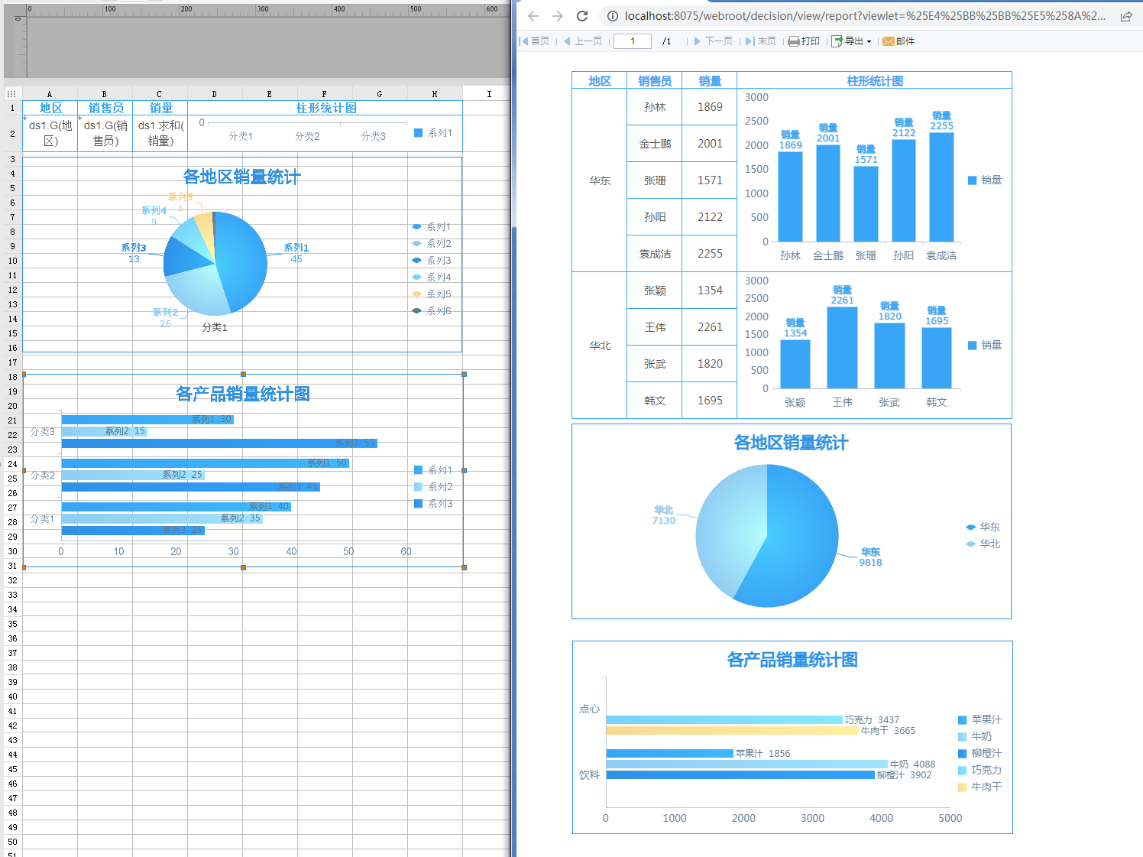Select designer cell A1 labeled 地区
This screenshot has width=1143, height=857.
(x=50, y=108)
